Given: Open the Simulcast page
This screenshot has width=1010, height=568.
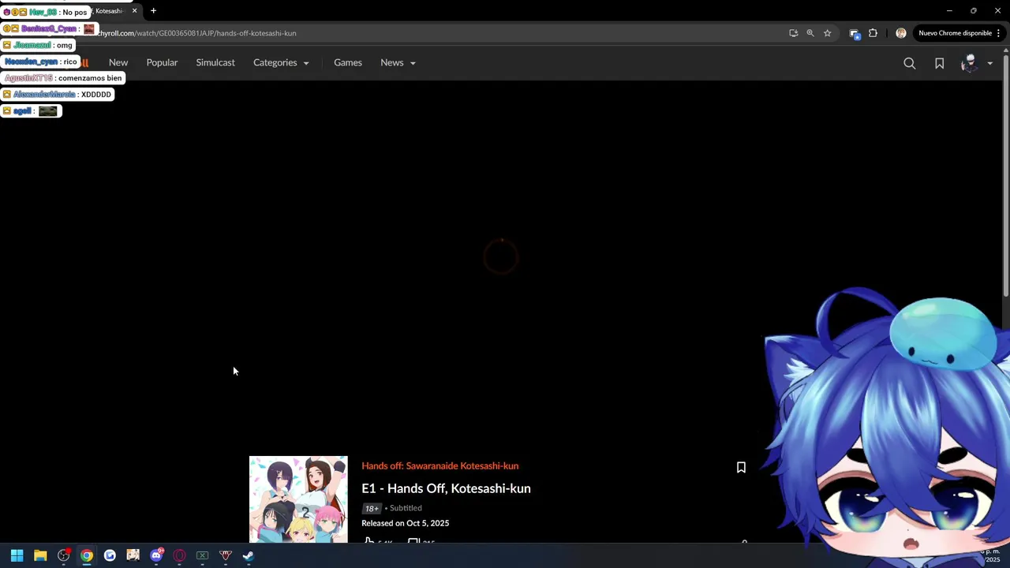Looking at the screenshot, I should 215,62.
